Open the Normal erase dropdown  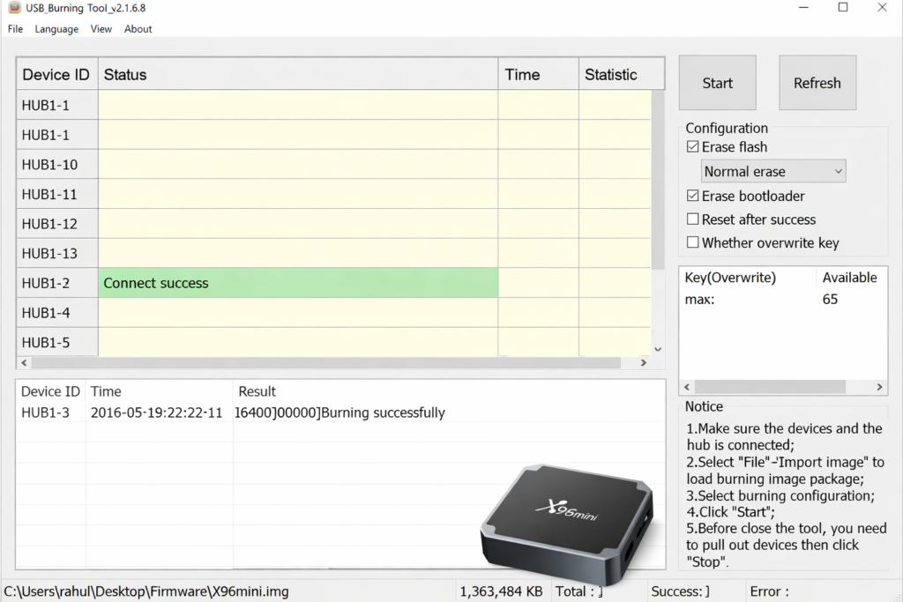click(x=773, y=171)
